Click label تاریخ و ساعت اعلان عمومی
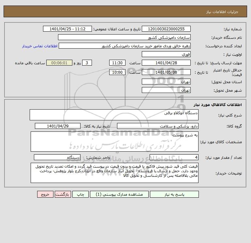Screen dimensions: 251x243 (117, 29)
